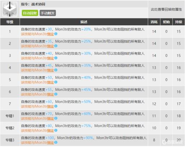Click the 手动触发 gray tag
This screenshot has width=185, height=147.
click(x=48, y=13)
